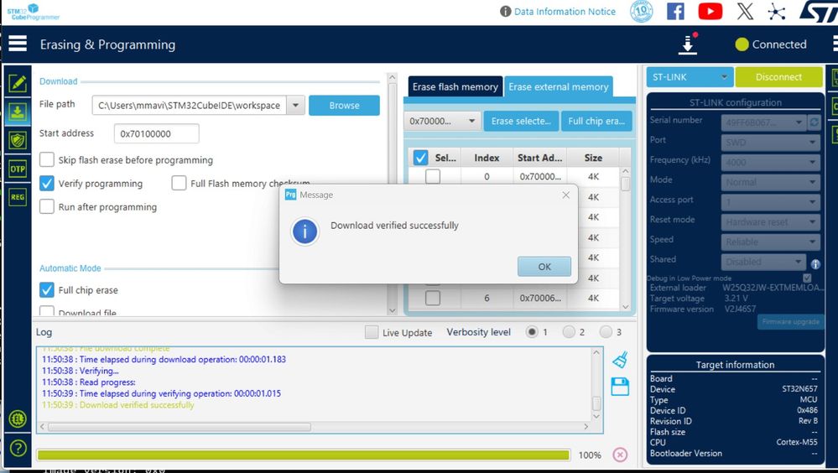
Task: Click the log horizontal scrollbar
Action: (x=180, y=427)
